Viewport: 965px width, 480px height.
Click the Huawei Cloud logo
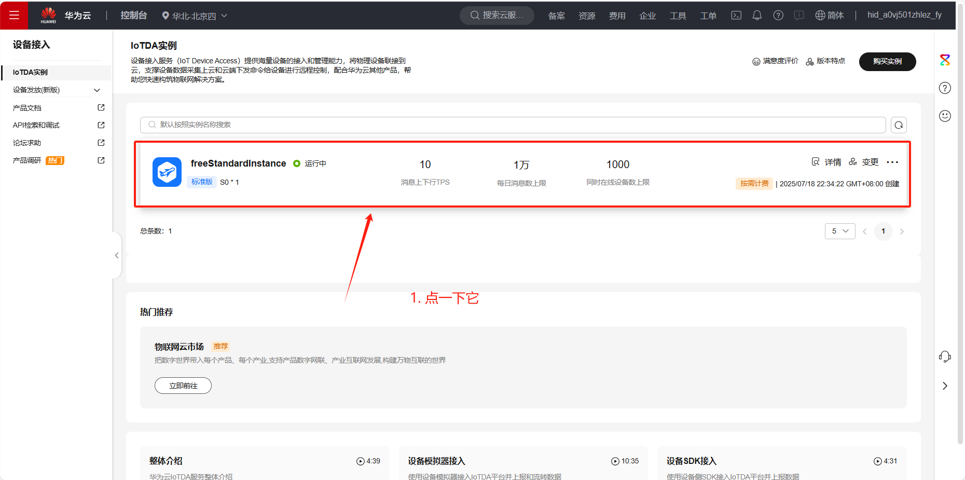[x=66, y=16]
